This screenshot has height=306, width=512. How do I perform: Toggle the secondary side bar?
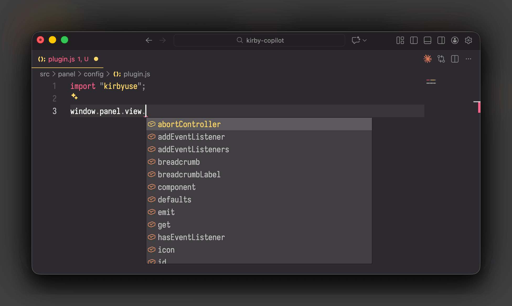coord(441,40)
